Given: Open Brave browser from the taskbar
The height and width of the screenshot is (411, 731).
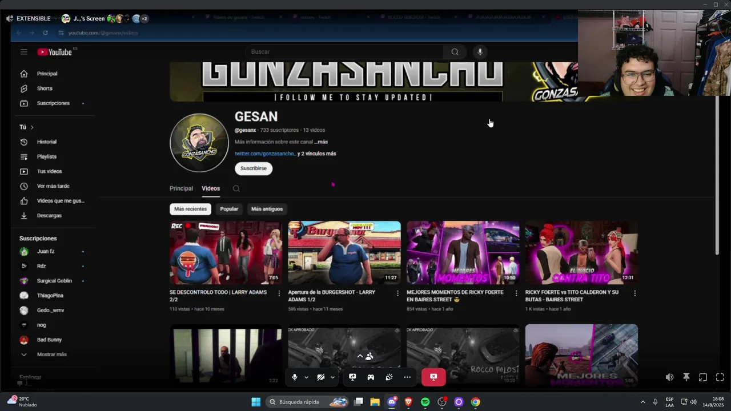Looking at the screenshot, I should tap(408, 402).
